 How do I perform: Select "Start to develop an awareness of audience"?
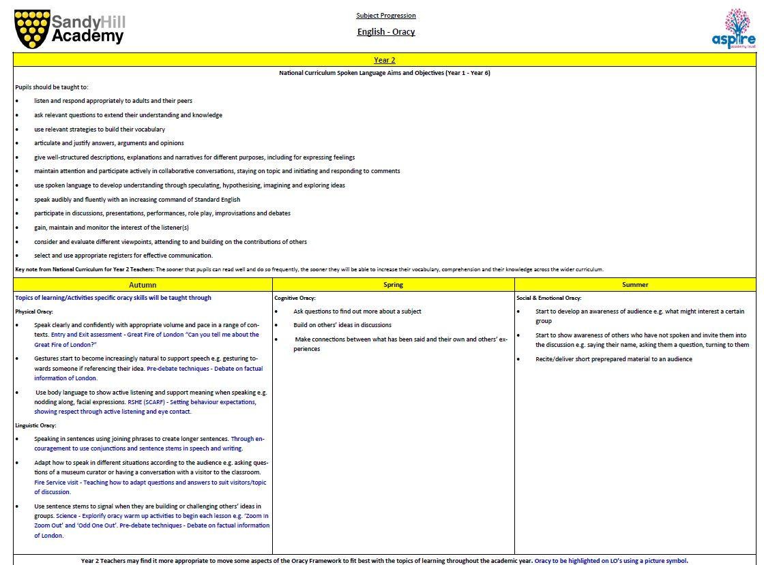point(640,316)
